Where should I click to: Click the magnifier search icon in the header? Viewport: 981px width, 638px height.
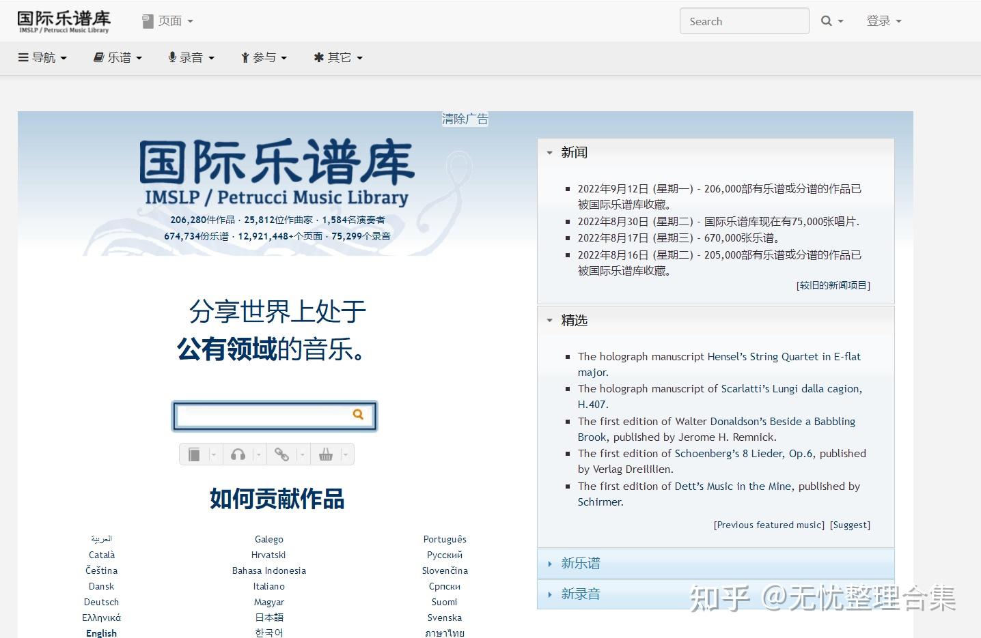[x=827, y=21]
